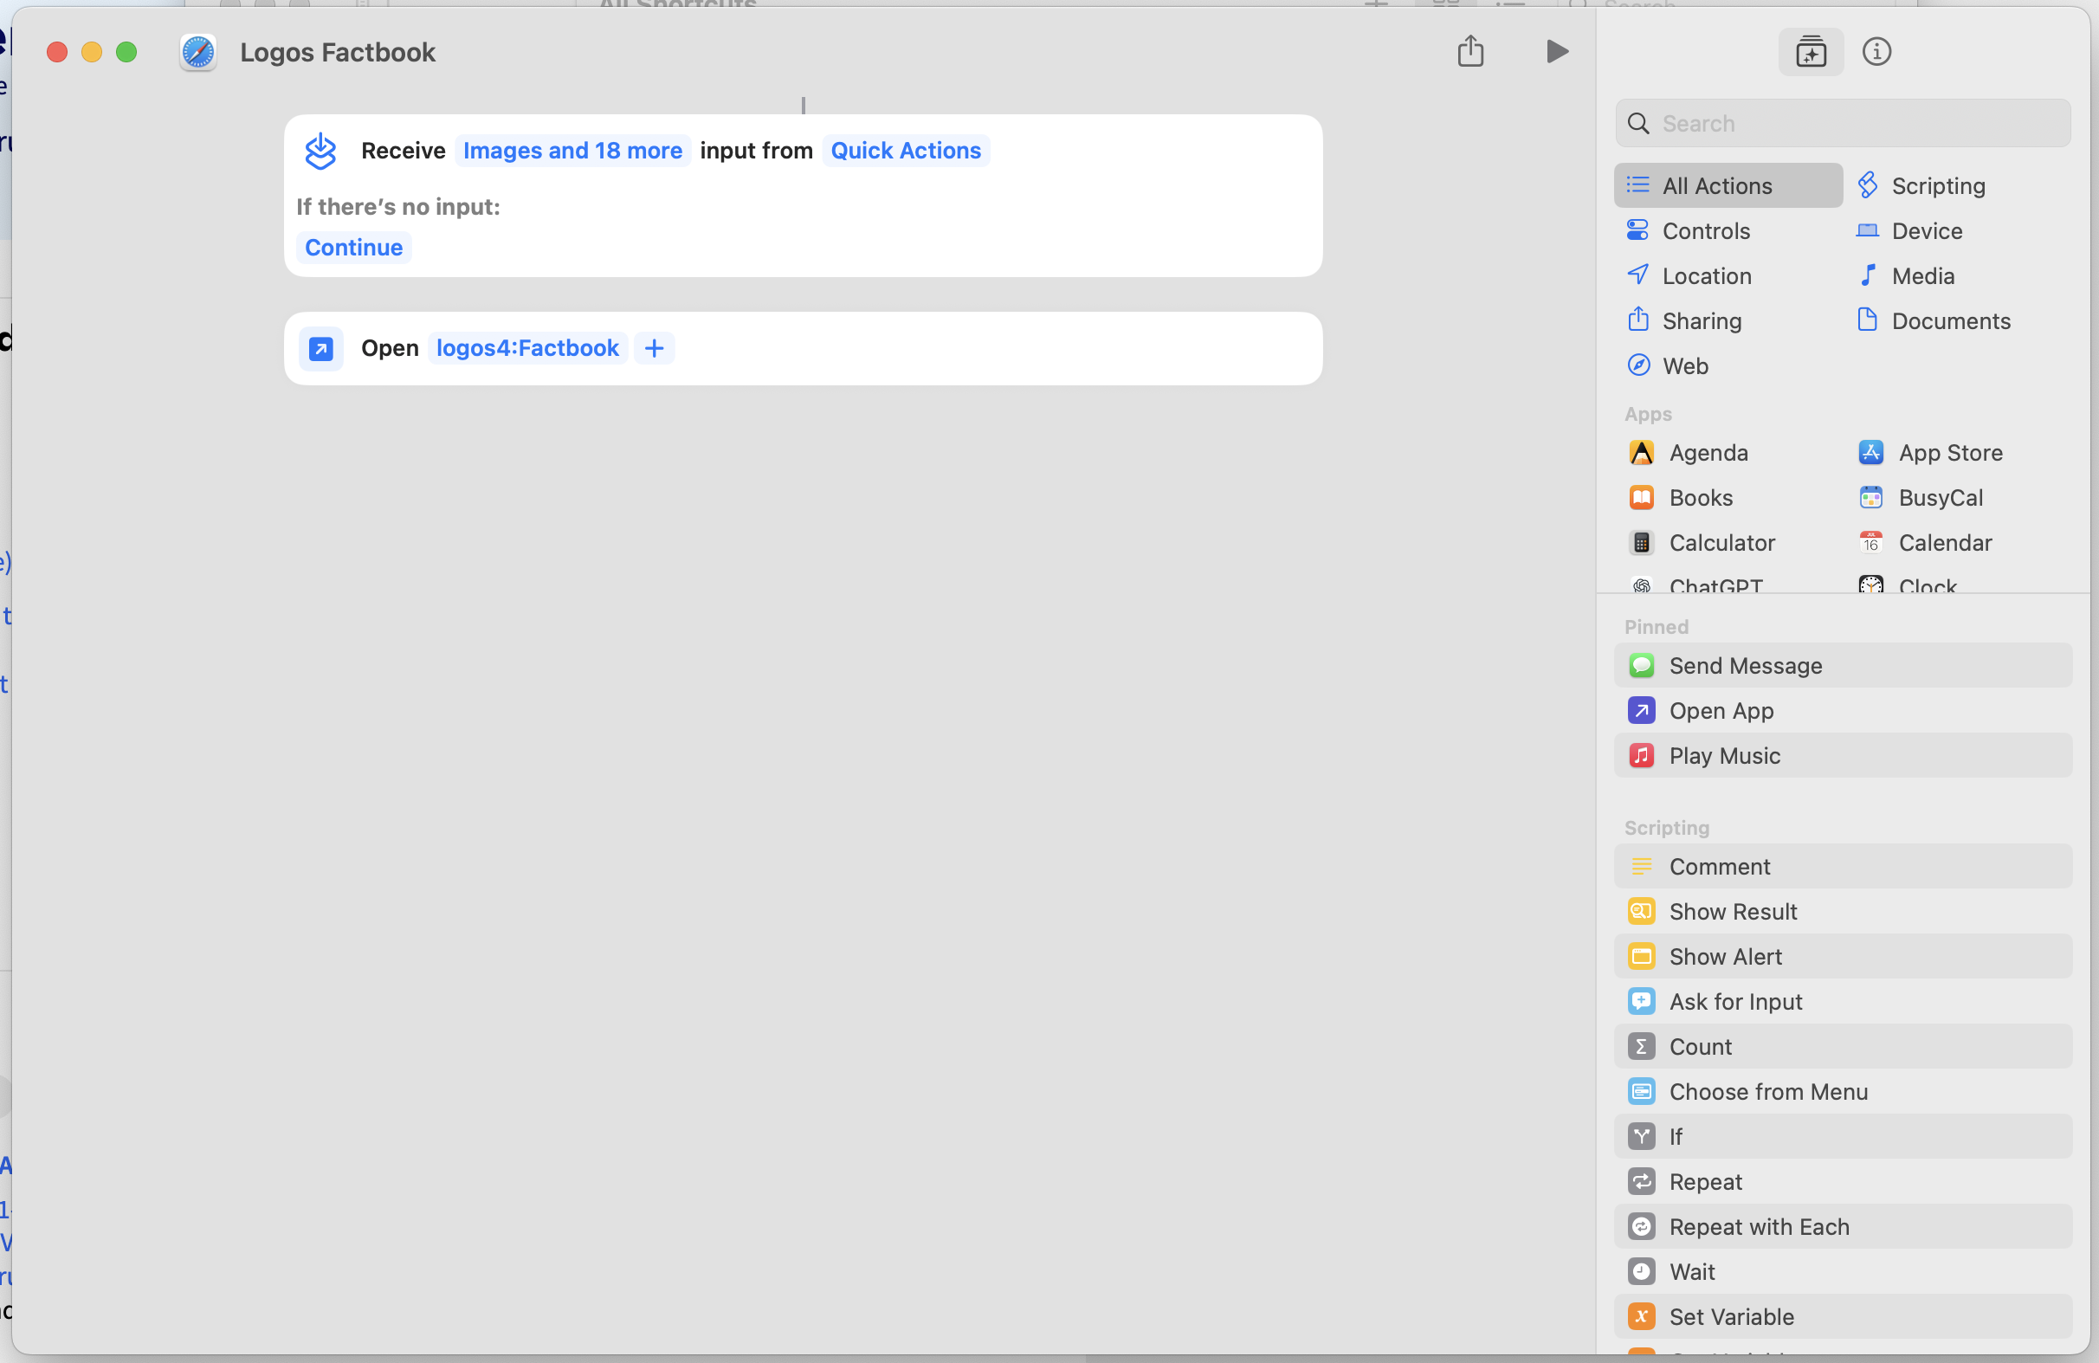Click the Share shortcut icon
This screenshot has height=1363, width=2099.
pyautogui.click(x=1470, y=51)
